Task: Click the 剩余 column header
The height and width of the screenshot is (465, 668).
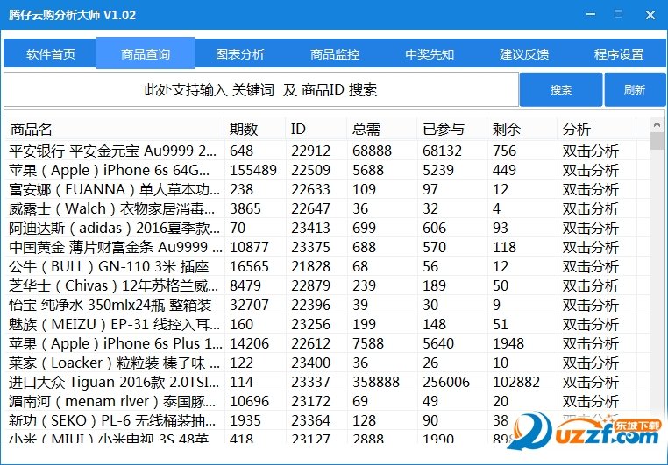Action: [x=522, y=129]
